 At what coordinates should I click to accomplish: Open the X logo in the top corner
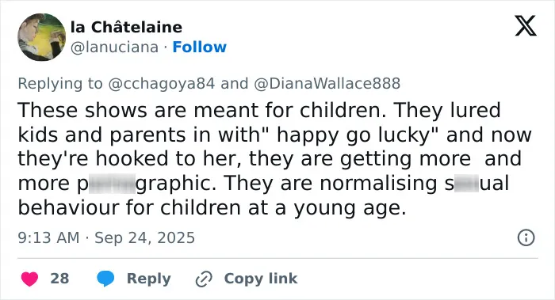[x=526, y=26]
